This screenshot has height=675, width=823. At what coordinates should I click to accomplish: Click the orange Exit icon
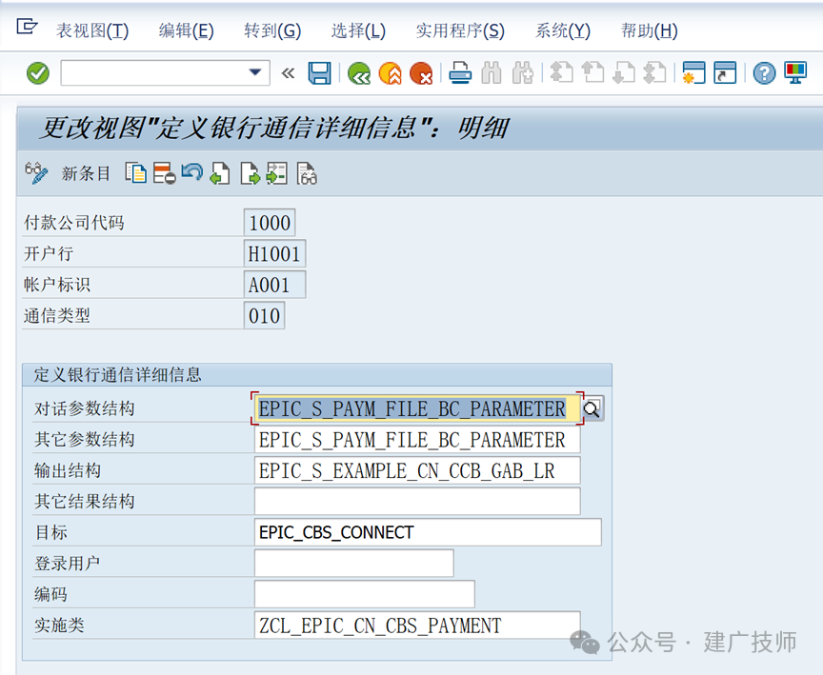coord(390,73)
